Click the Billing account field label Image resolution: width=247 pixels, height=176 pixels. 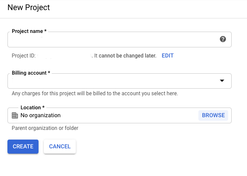(31, 73)
